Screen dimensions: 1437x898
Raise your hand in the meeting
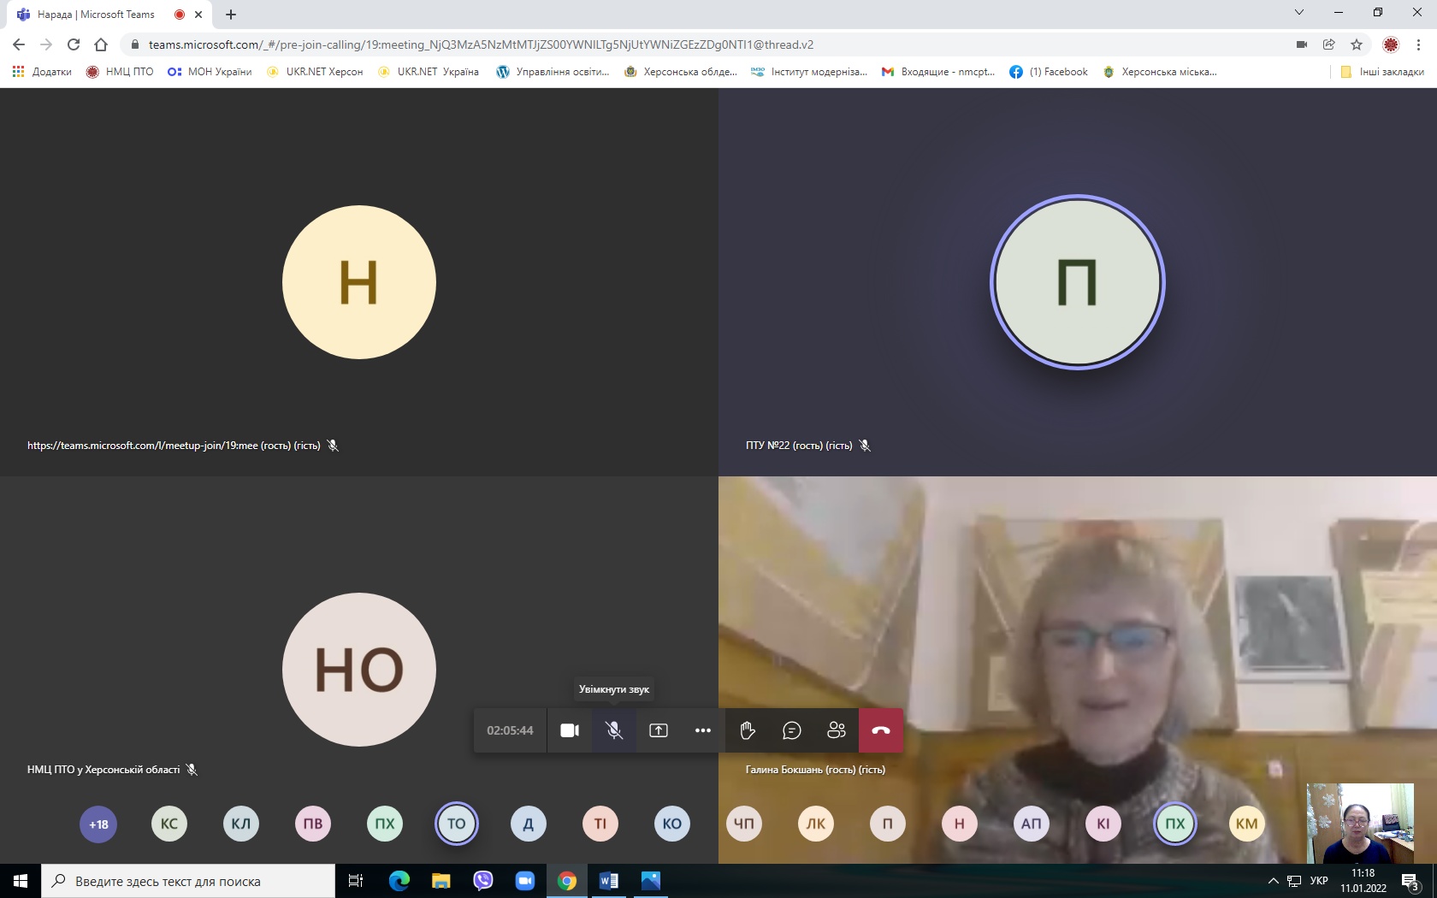coord(748,730)
